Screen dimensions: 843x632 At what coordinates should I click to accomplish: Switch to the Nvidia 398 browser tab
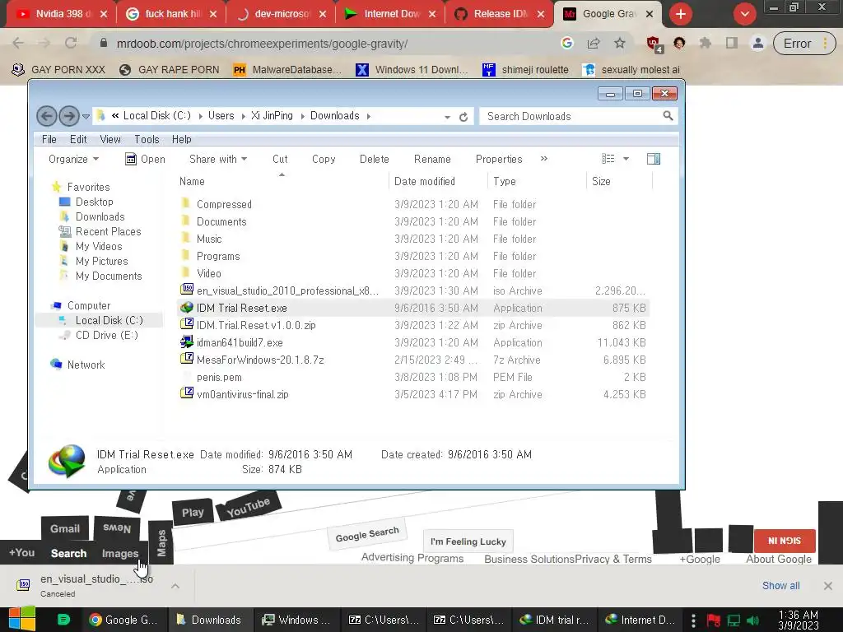[59, 14]
